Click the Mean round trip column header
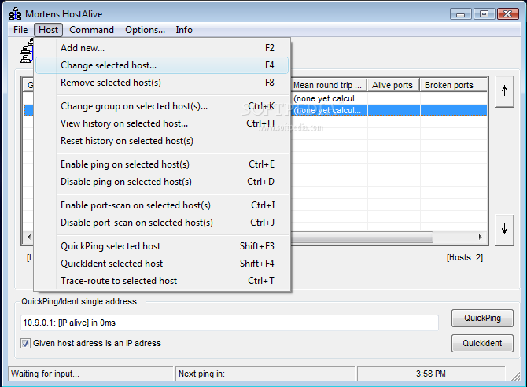The width and height of the screenshot is (527, 387). [x=328, y=85]
